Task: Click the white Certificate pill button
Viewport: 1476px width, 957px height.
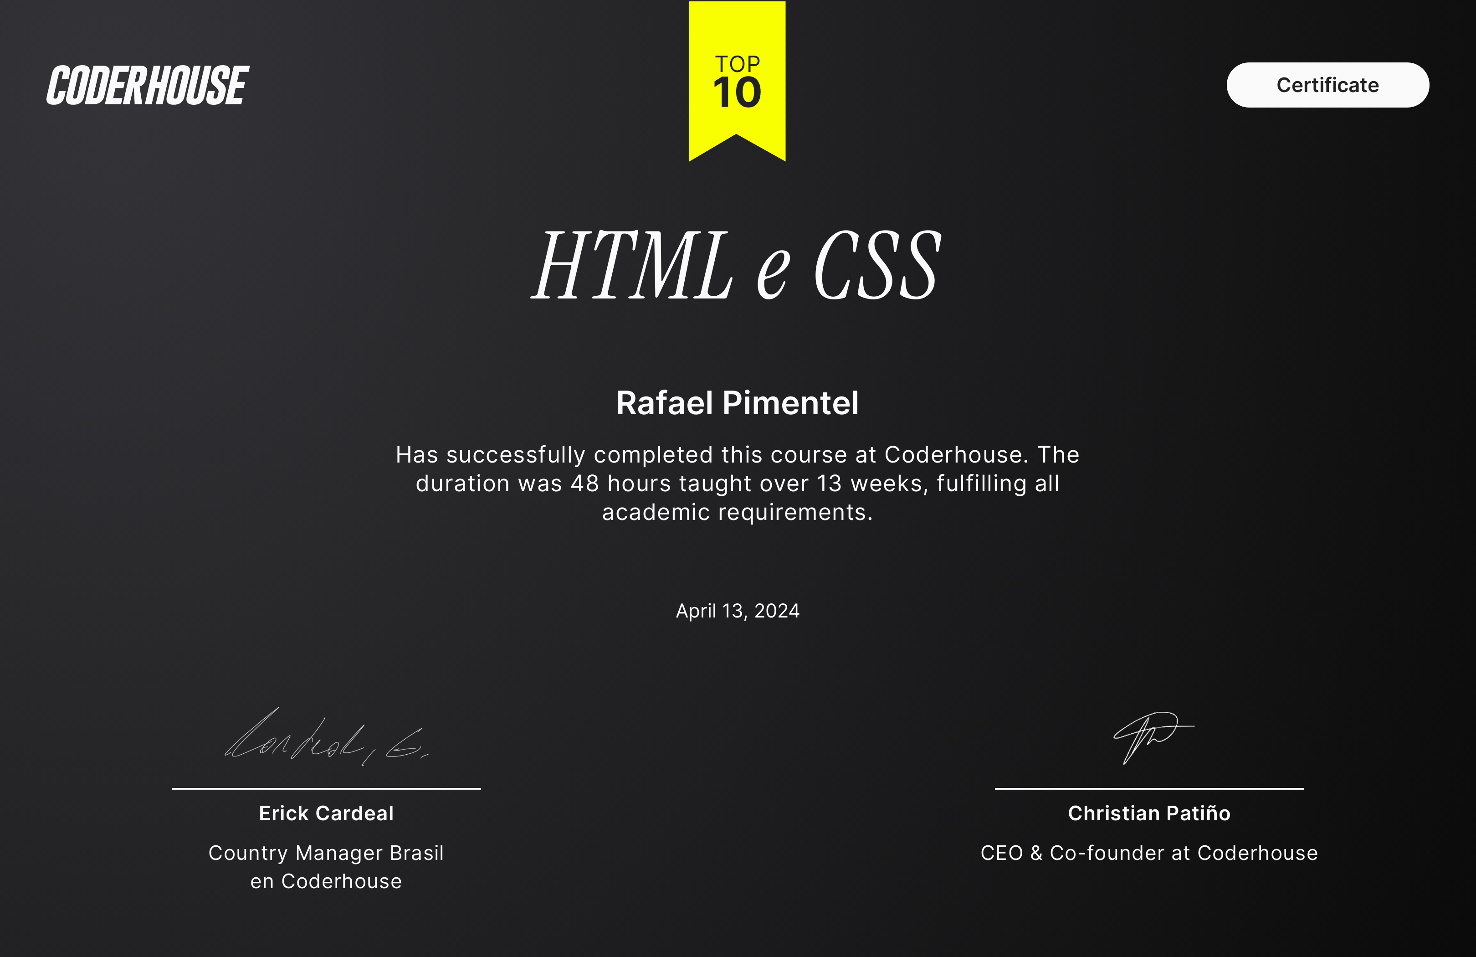Action: pyautogui.click(x=1327, y=85)
